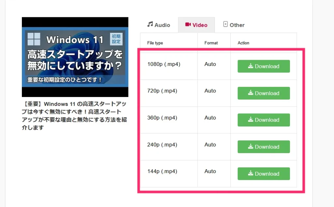The height and width of the screenshot is (207, 334).
Task: Click 'Auto' format in the 144p row
Action: 210,171
